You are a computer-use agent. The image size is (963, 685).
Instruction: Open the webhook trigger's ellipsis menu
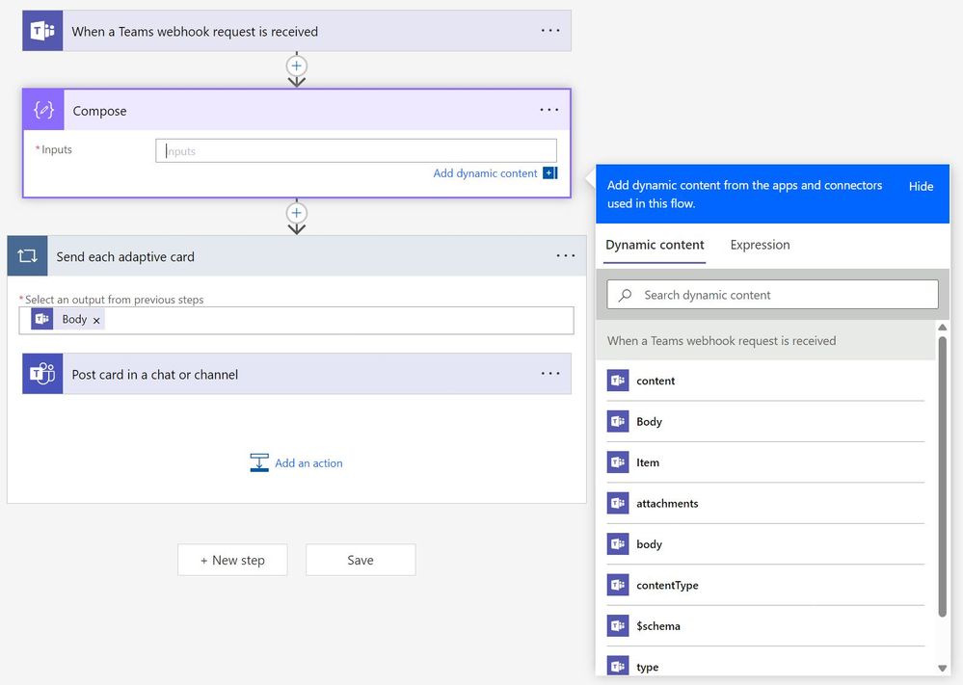coord(550,31)
